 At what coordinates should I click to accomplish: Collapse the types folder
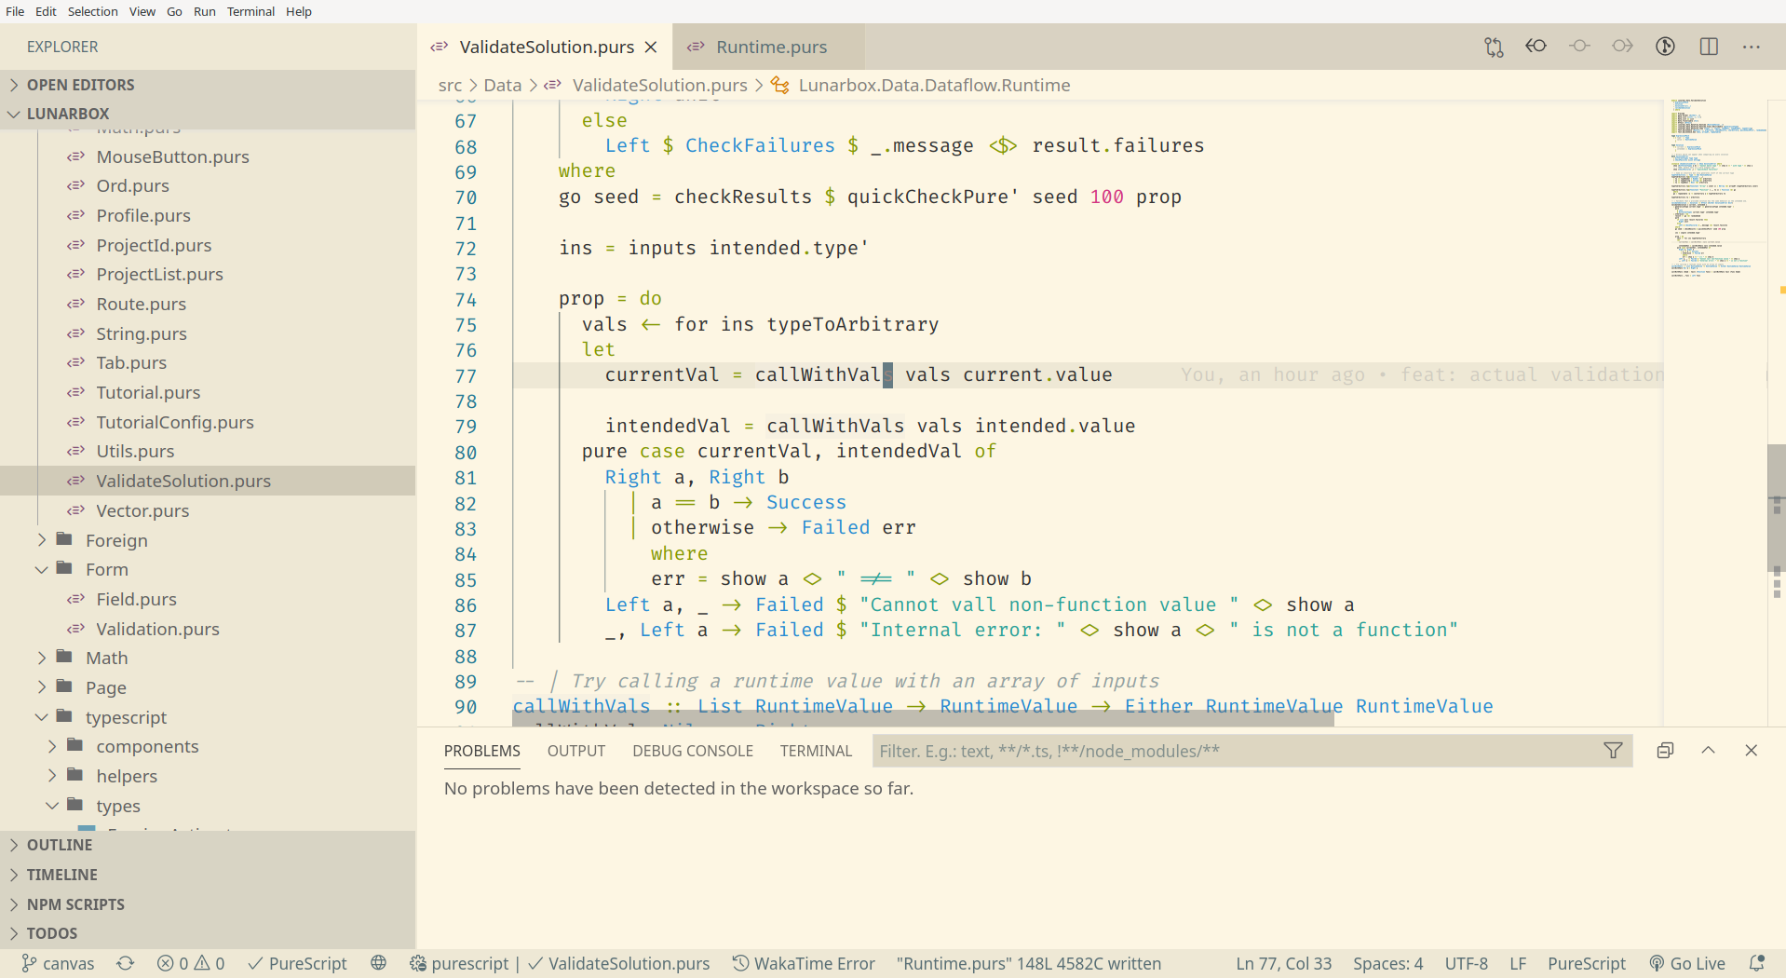pyautogui.click(x=208, y=806)
